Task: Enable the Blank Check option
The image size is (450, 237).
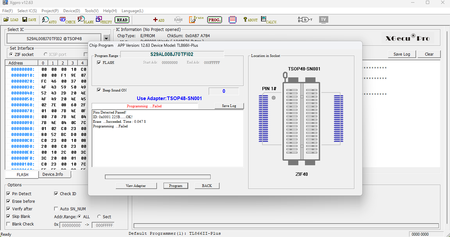Action: point(8,224)
